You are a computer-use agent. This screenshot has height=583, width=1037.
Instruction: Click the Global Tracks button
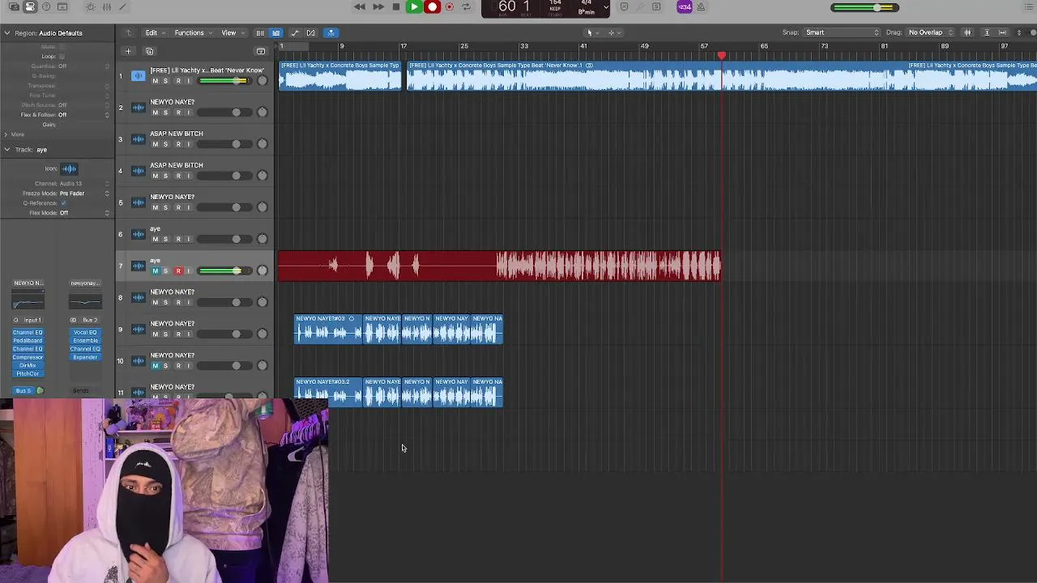(261, 51)
